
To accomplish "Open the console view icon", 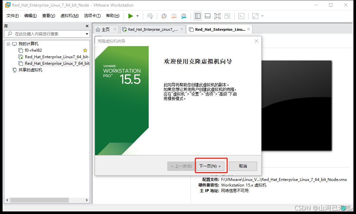I will pos(241,16).
